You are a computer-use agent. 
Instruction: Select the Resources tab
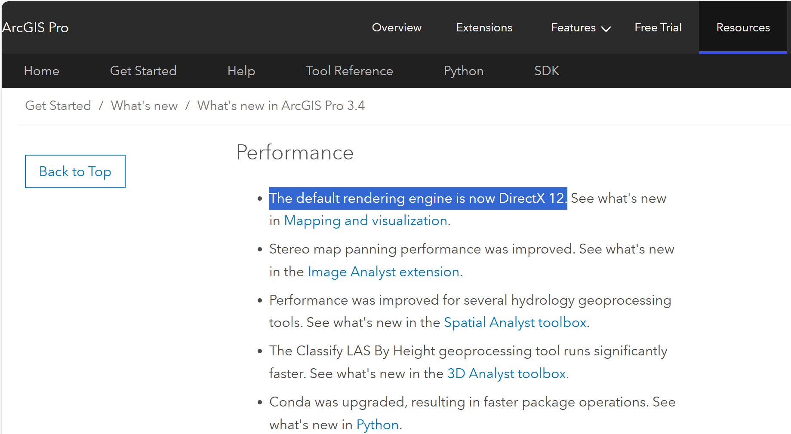point(743,28)
